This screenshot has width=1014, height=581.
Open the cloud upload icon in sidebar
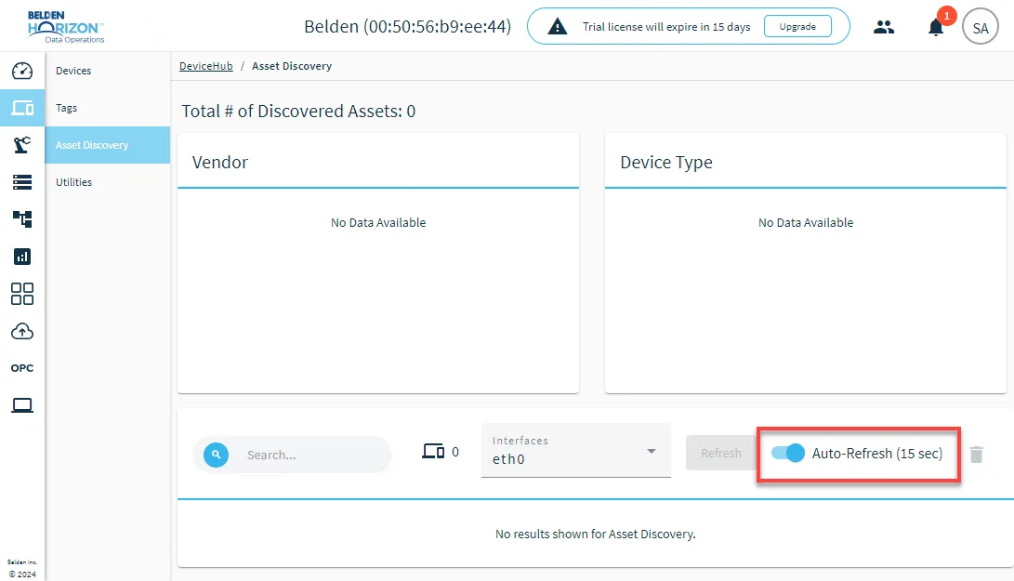tap(22, 331)
